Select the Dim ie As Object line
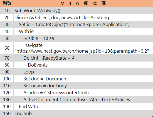The width and height of the screenshot is (153, 117). click(x=62, y=17)
